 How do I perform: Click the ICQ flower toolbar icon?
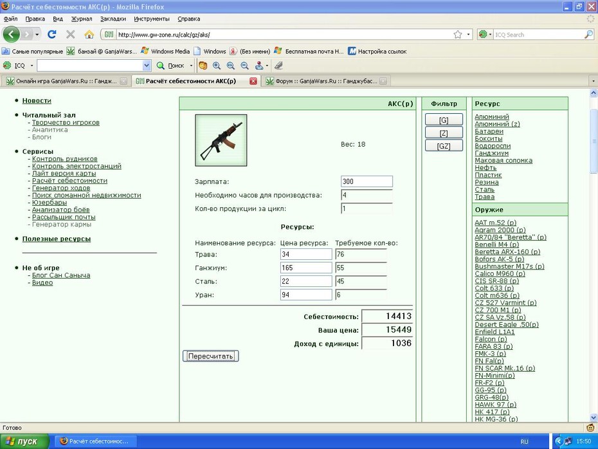point(7,66)
